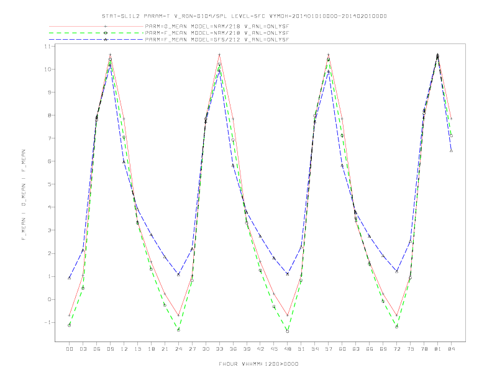Click the green circle data point at hour 48
The width and height of the screenshot is (492, 380).
[288, 332]
